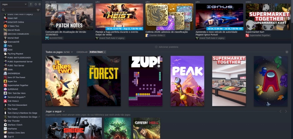Click the Warface: Clutch C icon
293x139 pixels.
(x=5, y=125)
